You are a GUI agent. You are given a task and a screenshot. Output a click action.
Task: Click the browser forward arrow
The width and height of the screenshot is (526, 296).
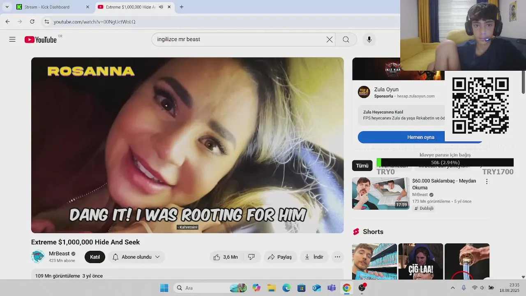[x=20, y=21]
